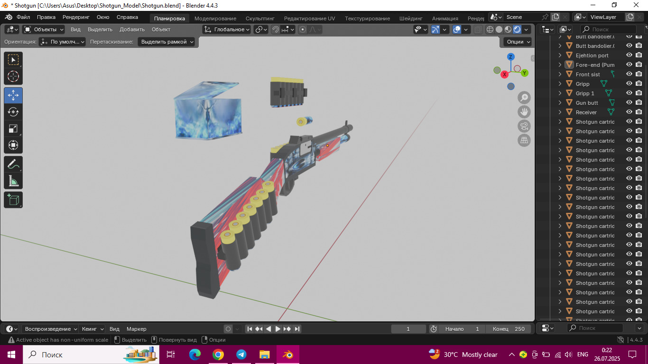Hide Ejehtion port in the viewport
Viewport: 648px width, 364px height.
click(629, 55)
